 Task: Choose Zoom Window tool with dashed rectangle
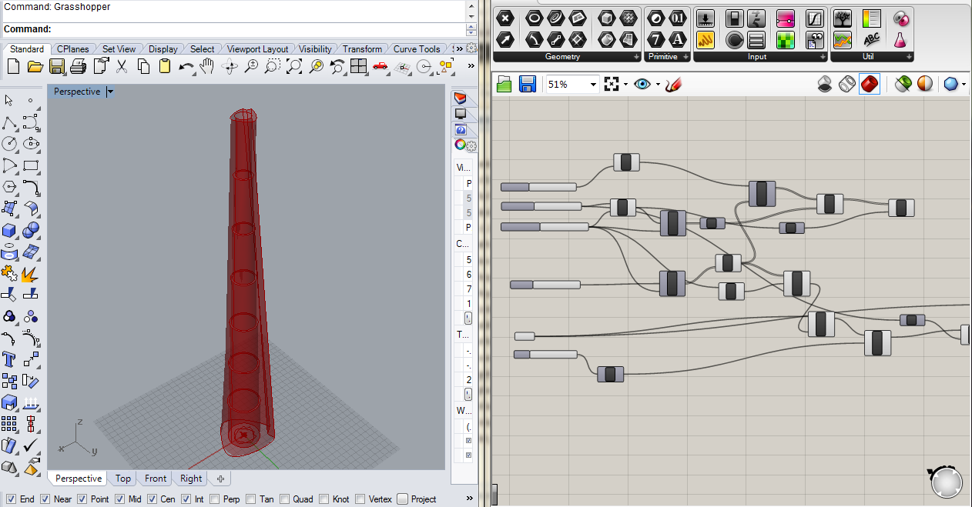click(272, 67)
